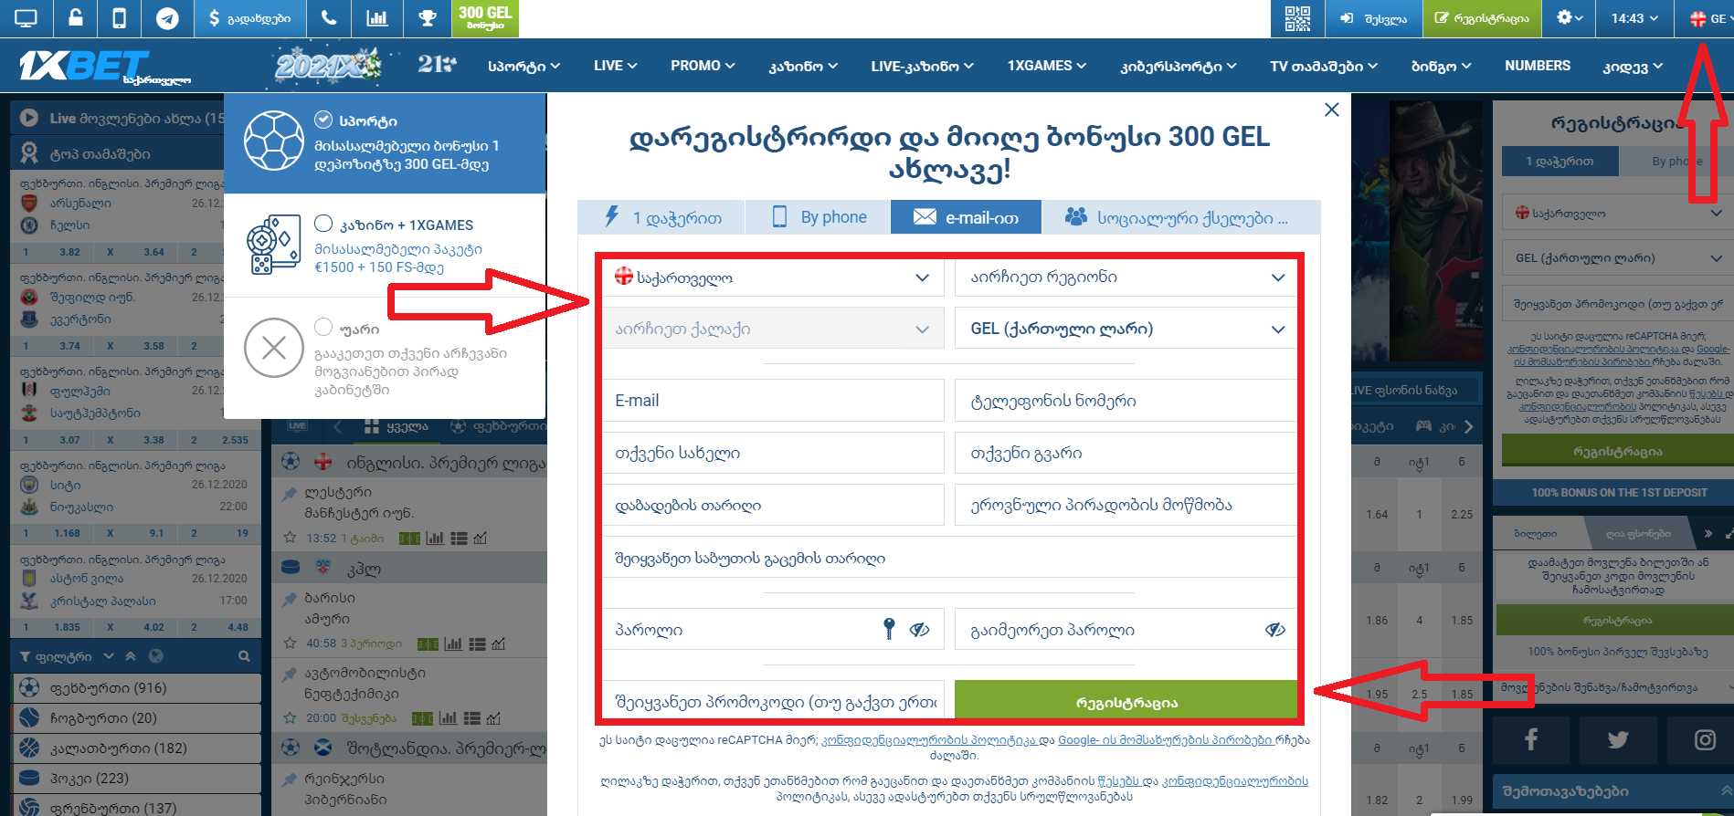Click the Telegram icon in top bar

(x=167, y=18)
